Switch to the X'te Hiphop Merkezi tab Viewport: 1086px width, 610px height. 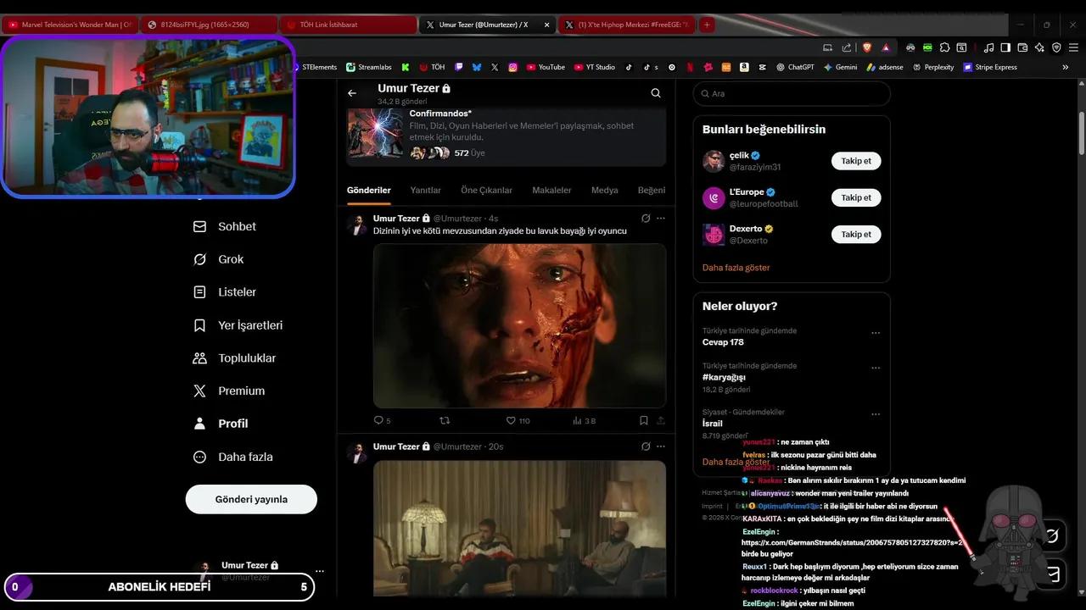coord(627,25)
